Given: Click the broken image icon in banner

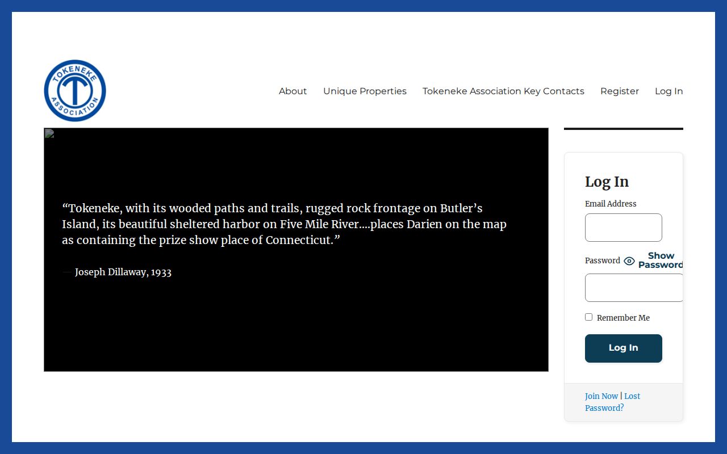Looking at the screenshot, I should (x=49, y=133).
